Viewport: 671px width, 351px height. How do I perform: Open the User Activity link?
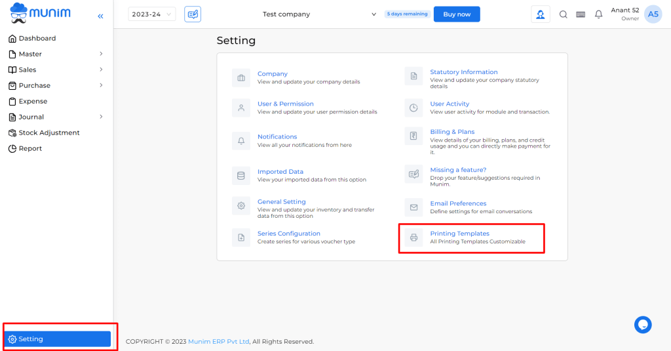pos(450,104)
